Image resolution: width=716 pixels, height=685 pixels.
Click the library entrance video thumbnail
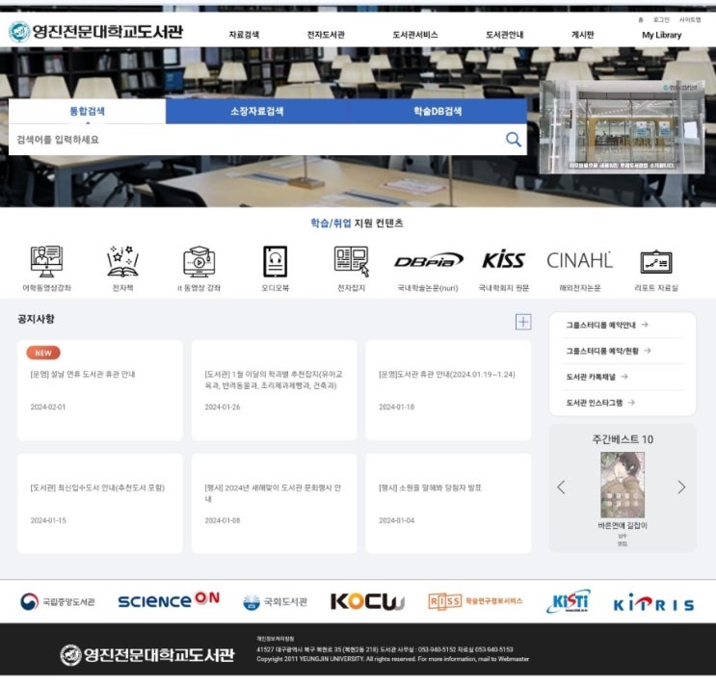622,127
